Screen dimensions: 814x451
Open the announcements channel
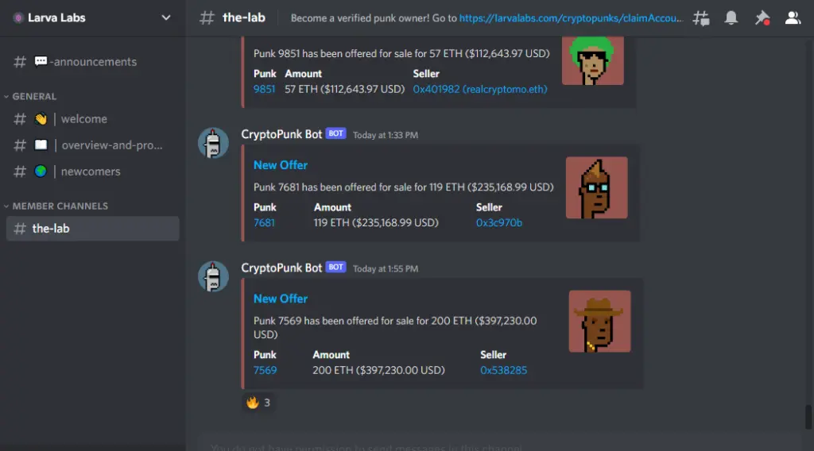[92, 62]
